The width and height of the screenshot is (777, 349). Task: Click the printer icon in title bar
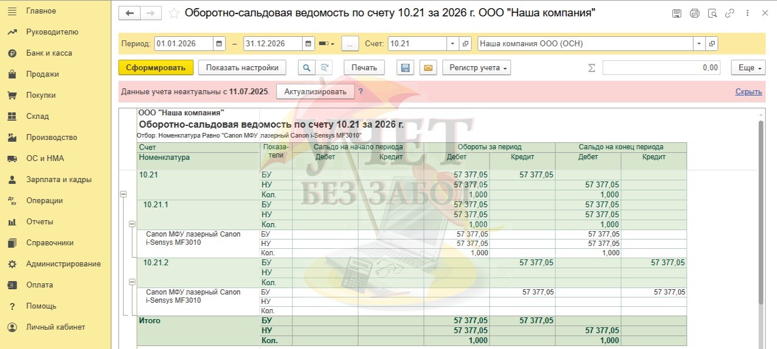(x=695, y=13)
